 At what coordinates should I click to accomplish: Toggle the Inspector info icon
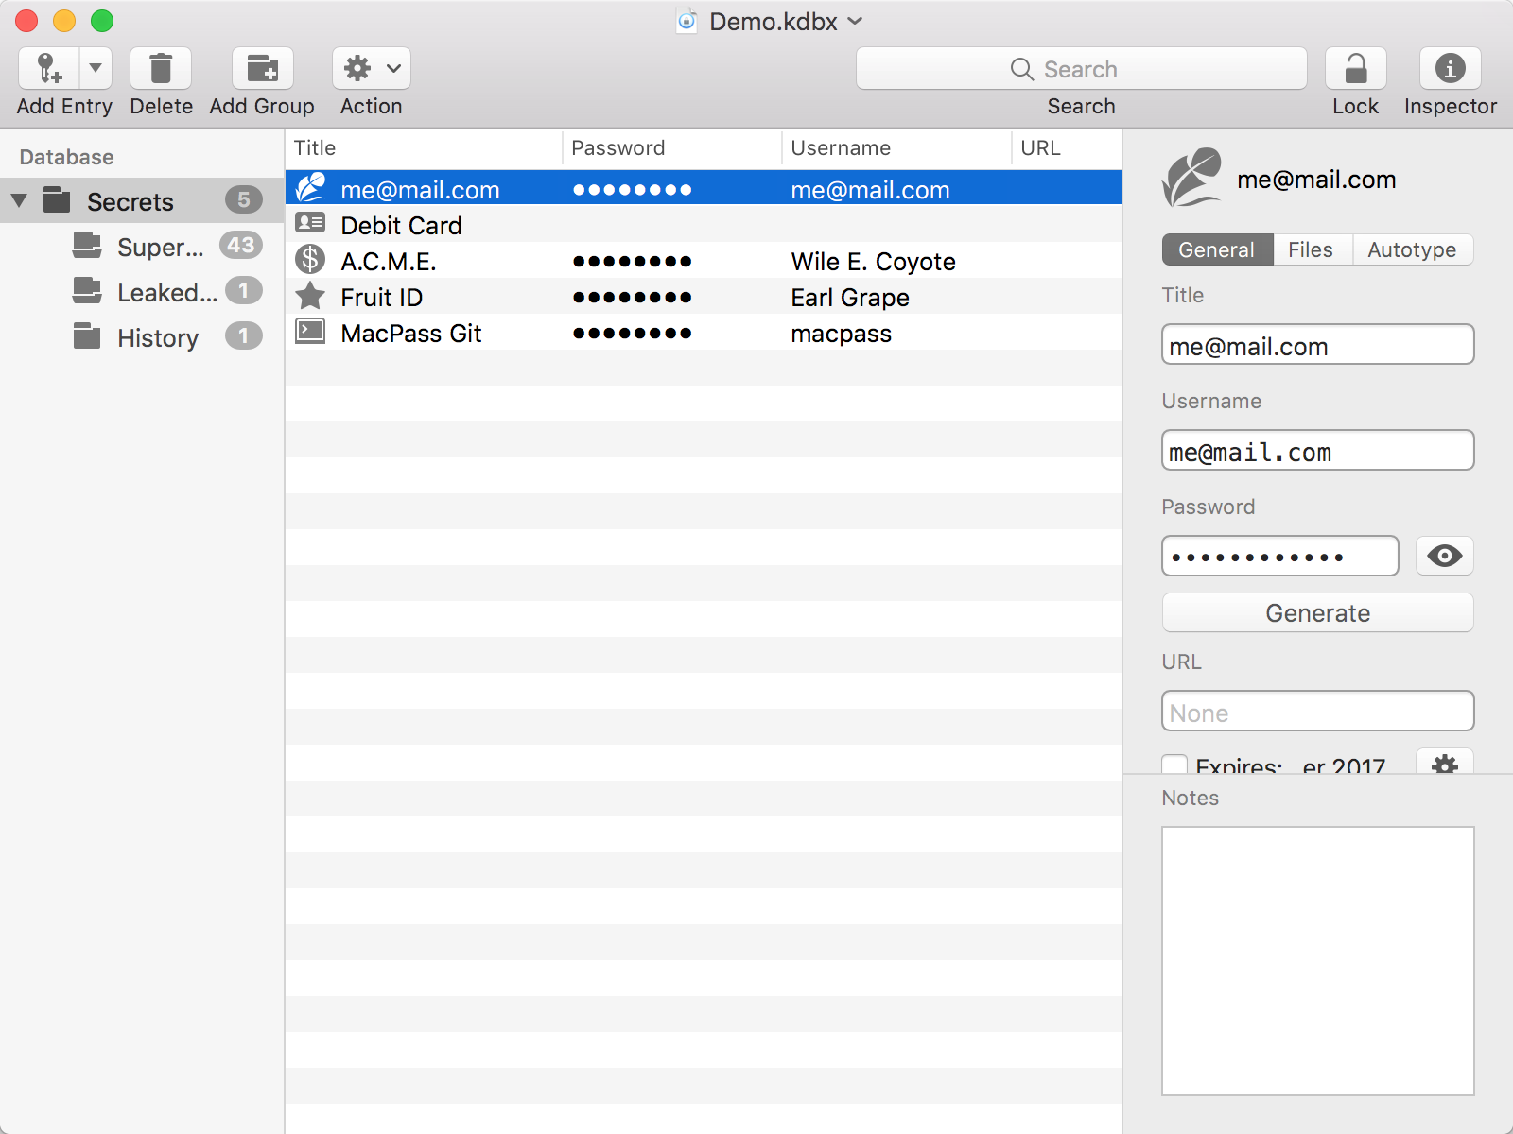[x=1450, y=68]
